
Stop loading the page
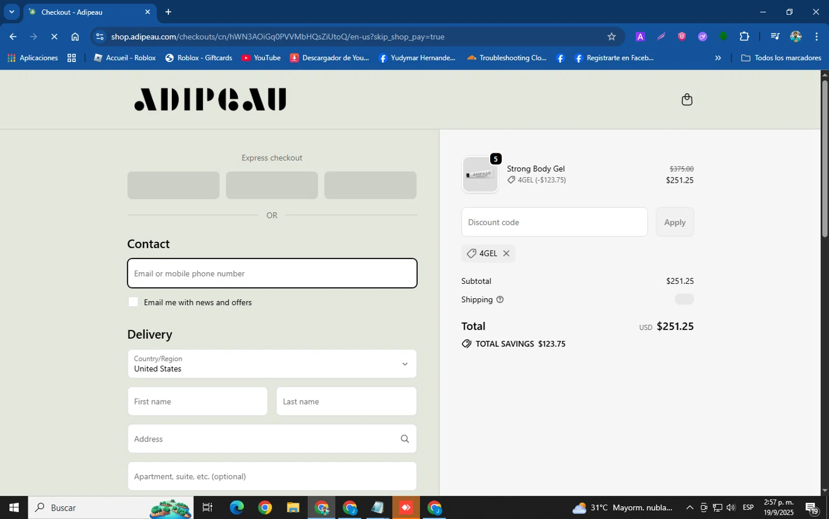coord(54,37)
